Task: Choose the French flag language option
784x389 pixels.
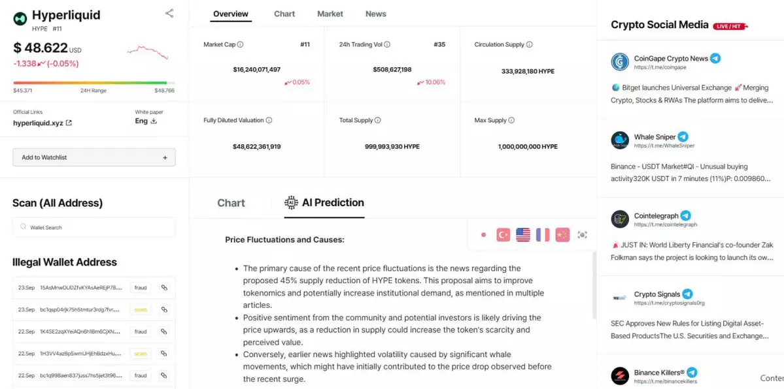Action: [543, 235]
